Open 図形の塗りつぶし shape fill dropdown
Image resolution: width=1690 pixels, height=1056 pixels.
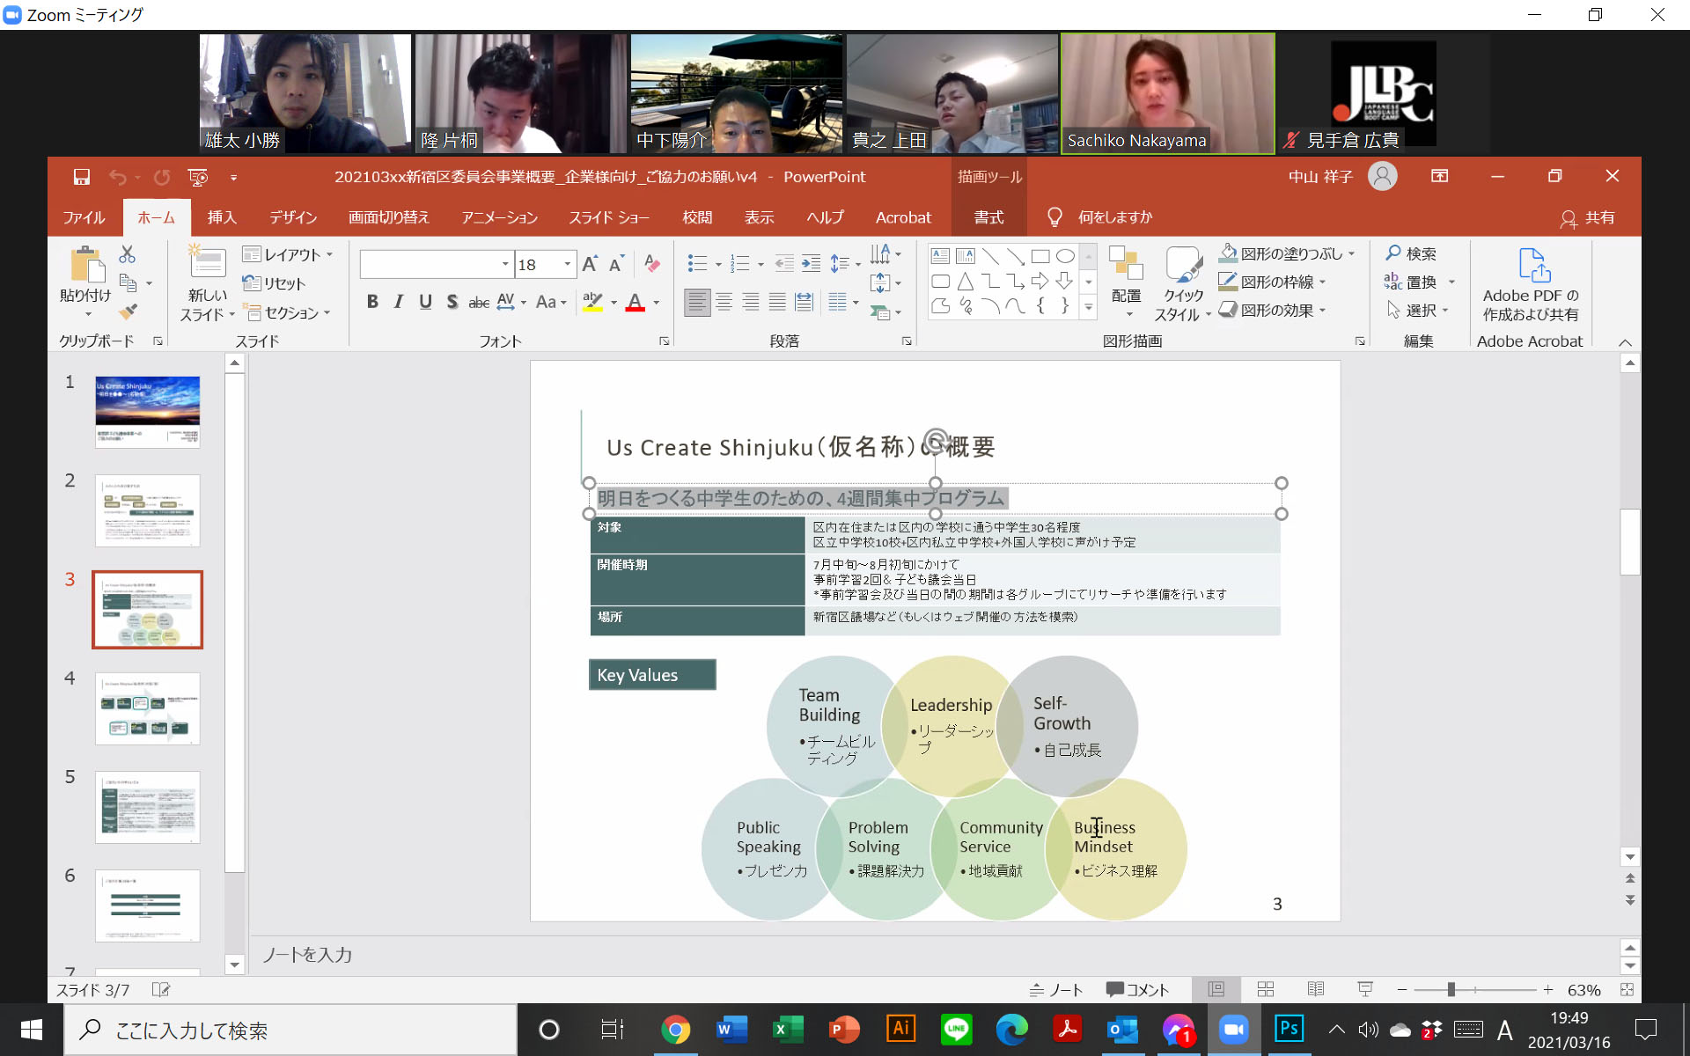pos(1351,253)
